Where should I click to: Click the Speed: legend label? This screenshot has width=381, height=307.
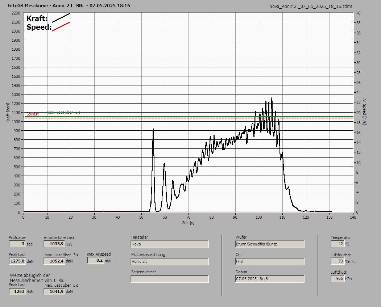pyautogui.click(x=39, y=27)
